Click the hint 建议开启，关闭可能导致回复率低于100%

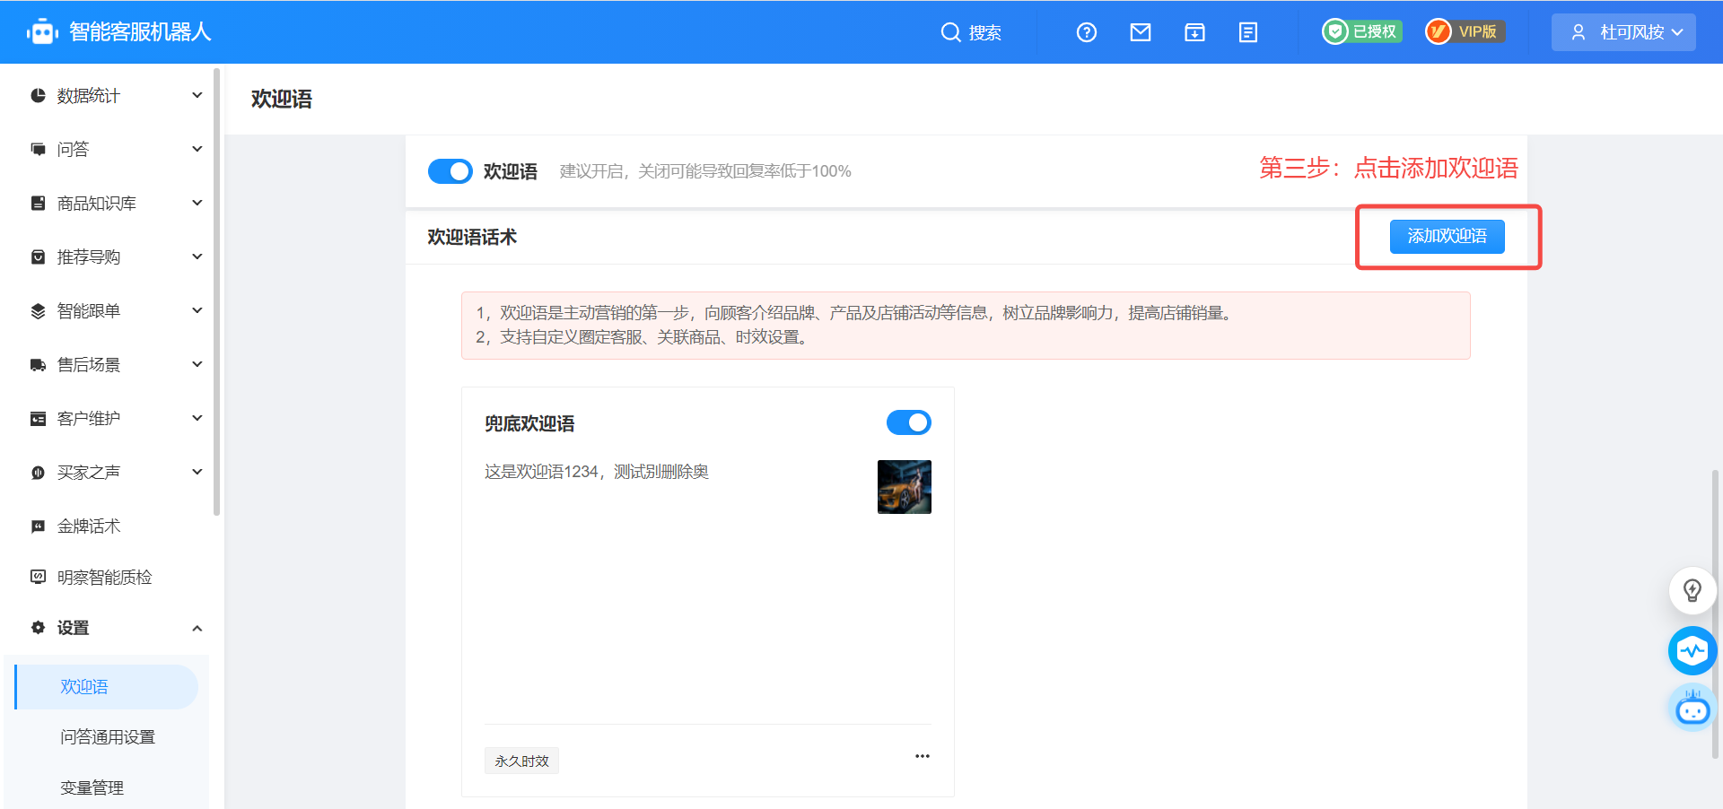point(705,171)
